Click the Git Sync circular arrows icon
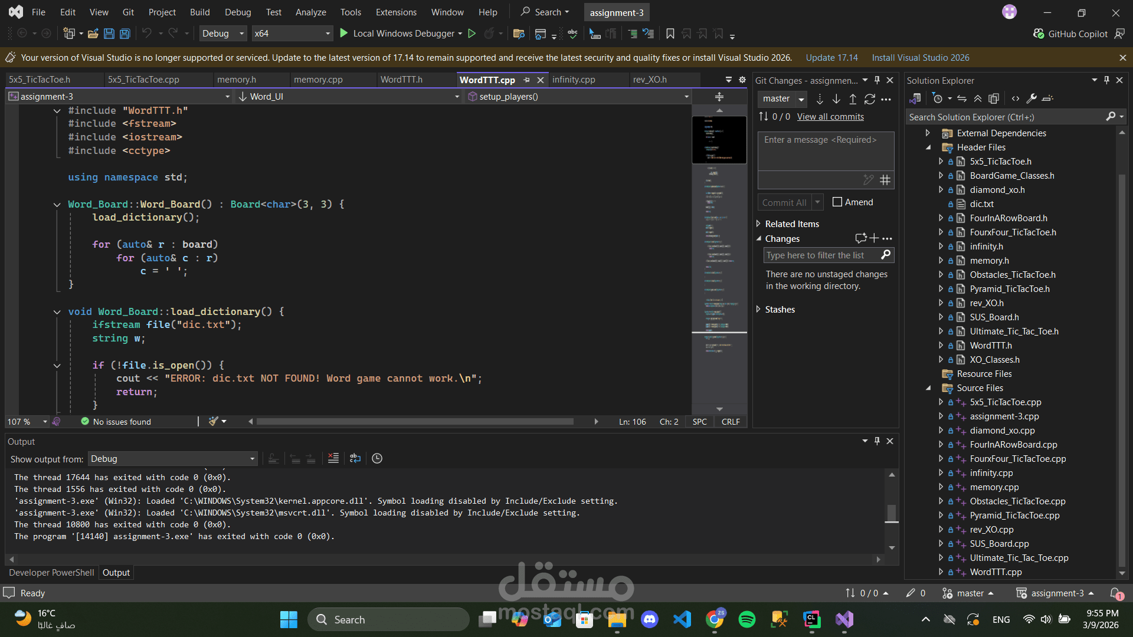Screen dimensions: 1133x637 pyautogui.click(x=869, y=99)
